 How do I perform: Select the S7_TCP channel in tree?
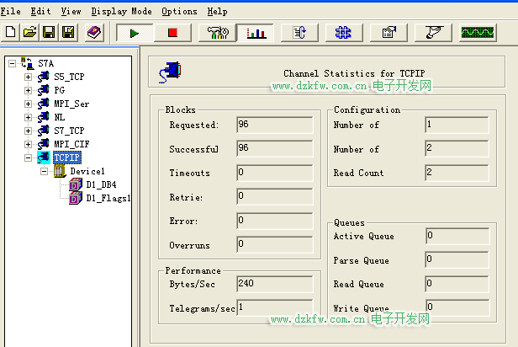coord(69,131)
